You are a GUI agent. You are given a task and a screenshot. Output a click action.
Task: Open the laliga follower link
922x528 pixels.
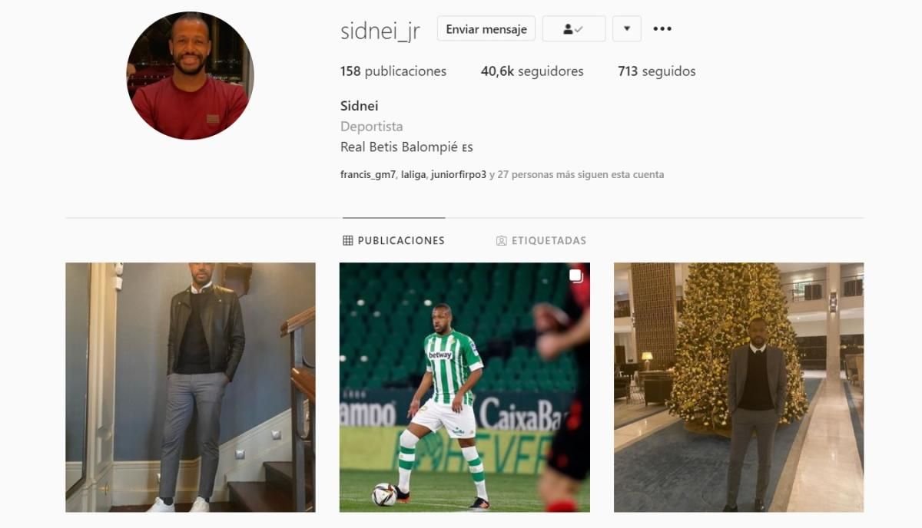(x=413, y=174)
